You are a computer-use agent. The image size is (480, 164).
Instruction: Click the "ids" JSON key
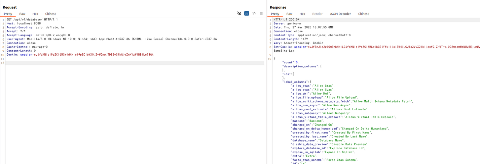coord(287,74)
